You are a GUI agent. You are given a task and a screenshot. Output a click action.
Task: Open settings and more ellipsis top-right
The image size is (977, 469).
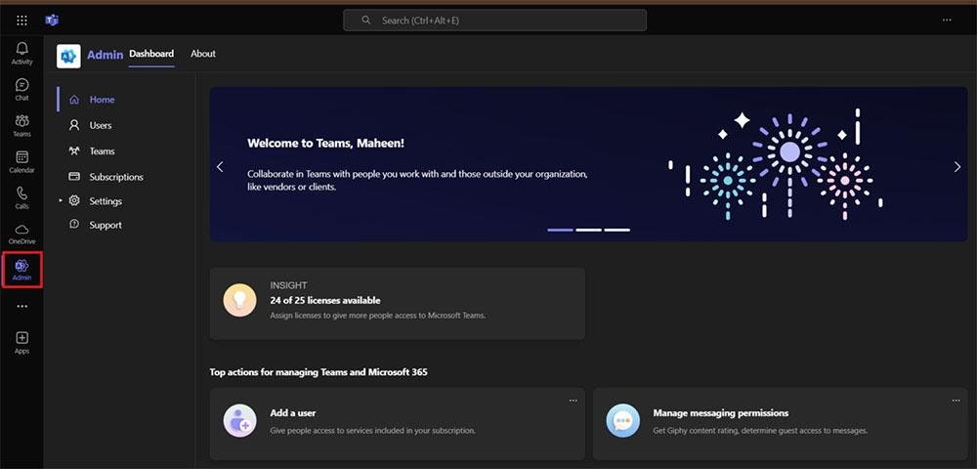click(947, 21)
